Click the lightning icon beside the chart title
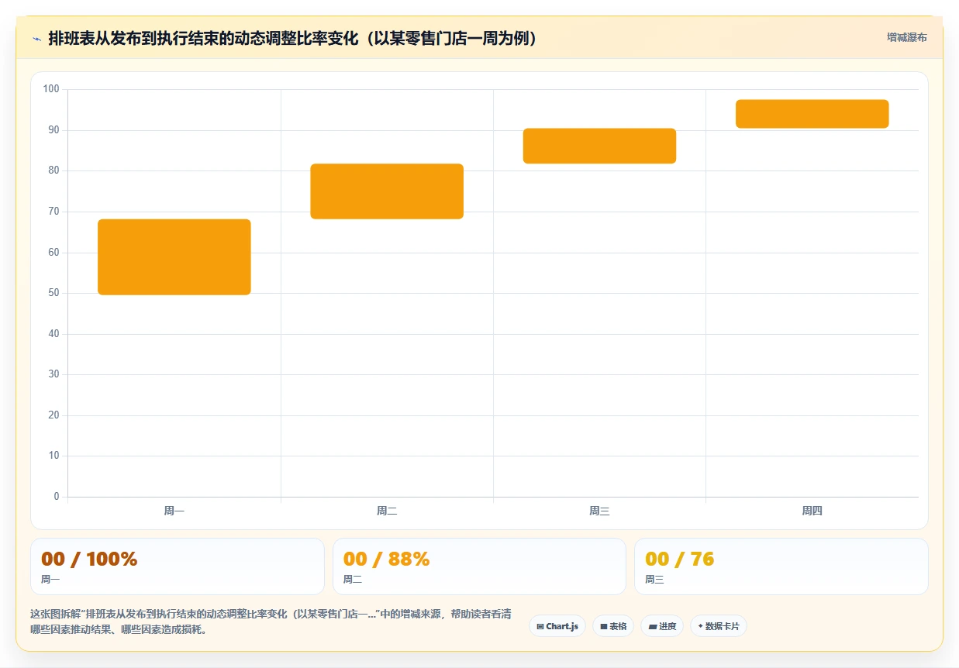959x668 pixels. coord(36,38)
